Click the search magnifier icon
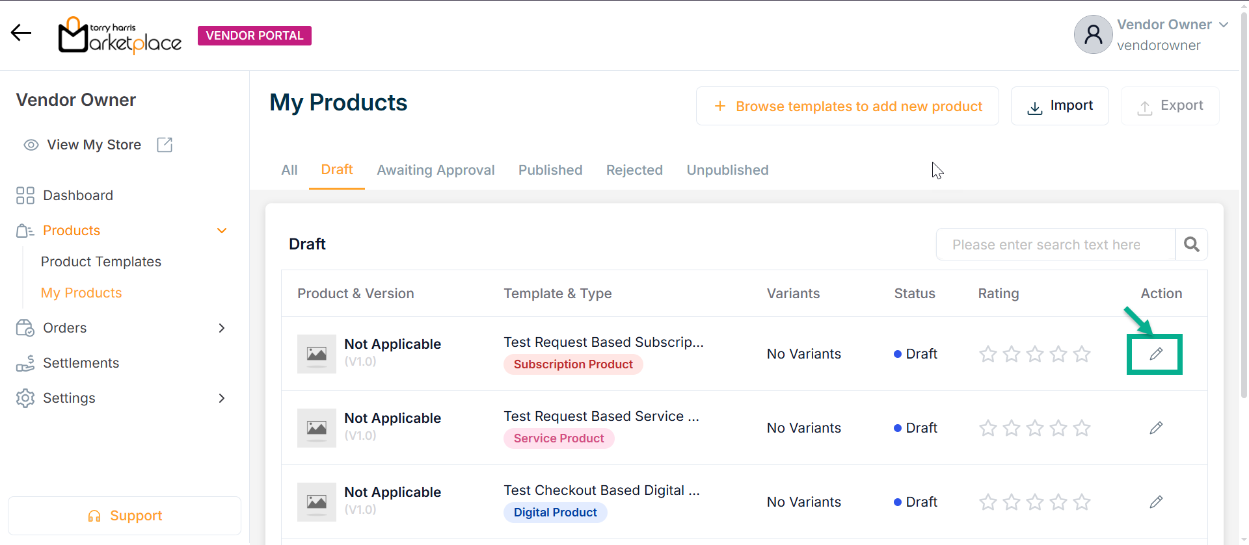The image size is (1249, 545). [1191, 244]
